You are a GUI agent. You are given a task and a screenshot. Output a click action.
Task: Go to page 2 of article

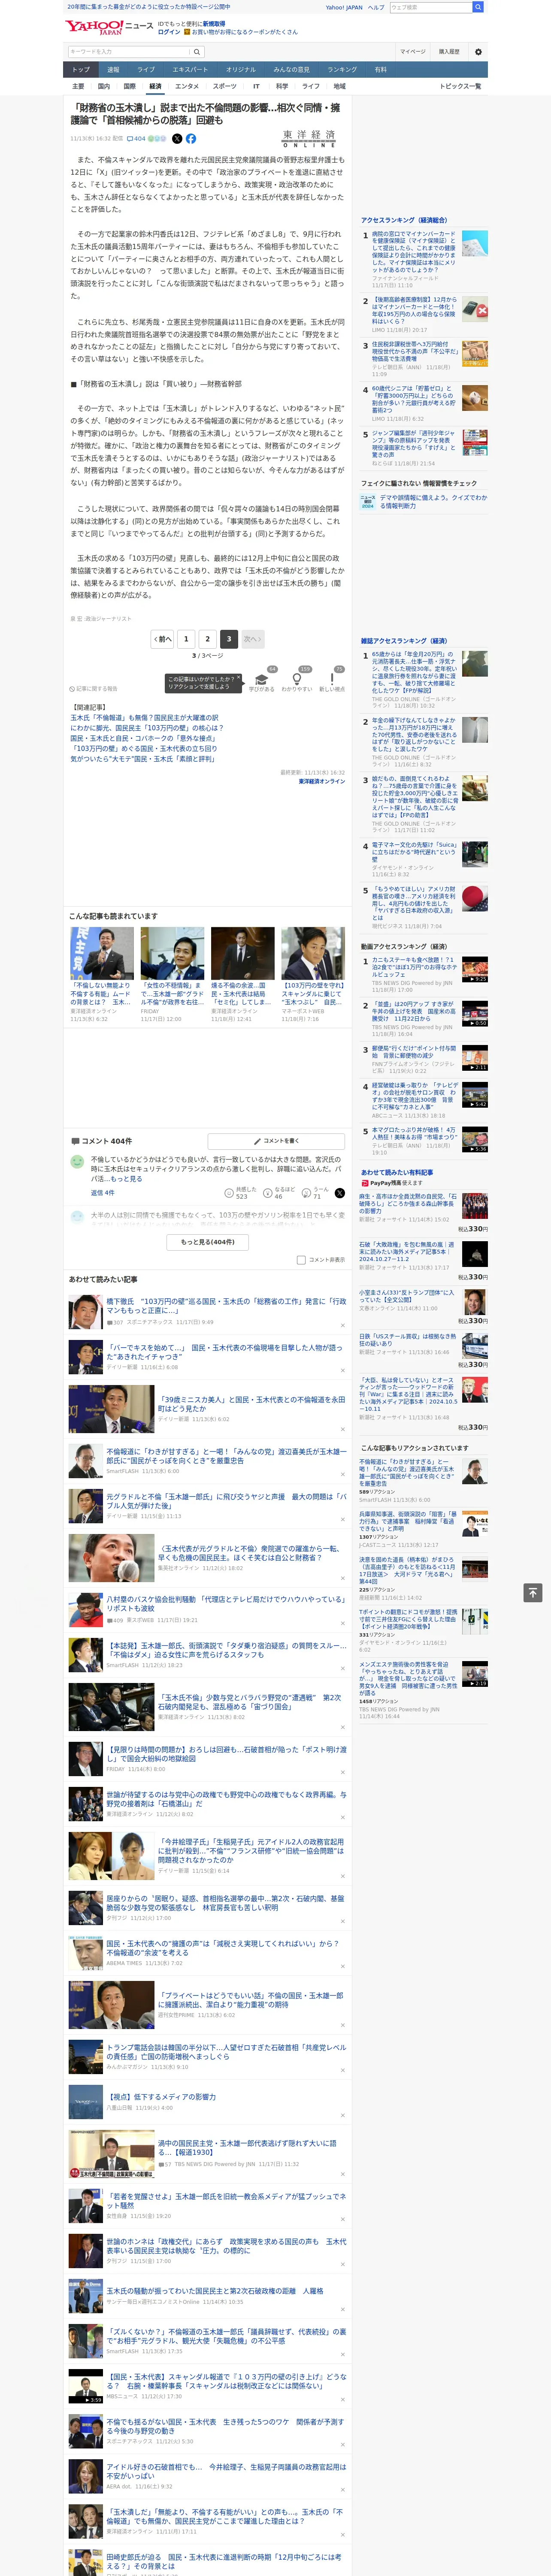coord(208,639)
